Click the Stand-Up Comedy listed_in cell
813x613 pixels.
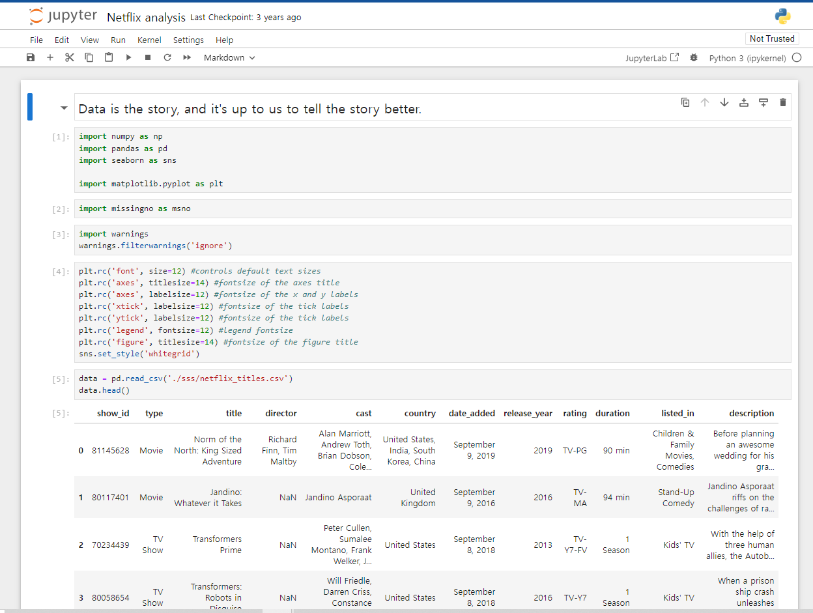(x=676, y=498)
